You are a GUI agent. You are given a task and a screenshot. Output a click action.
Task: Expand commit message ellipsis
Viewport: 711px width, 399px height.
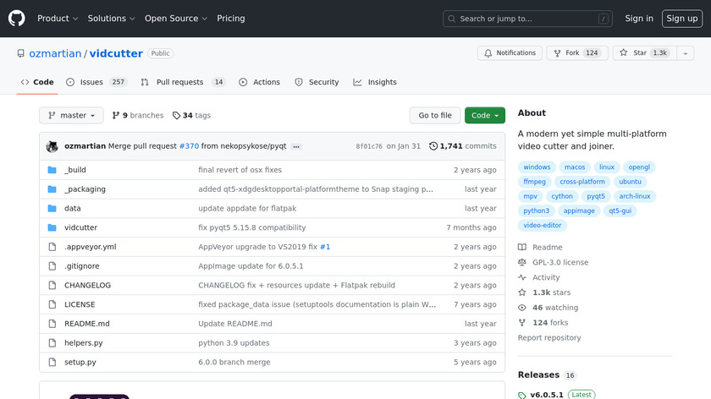[x=296, y=147]
